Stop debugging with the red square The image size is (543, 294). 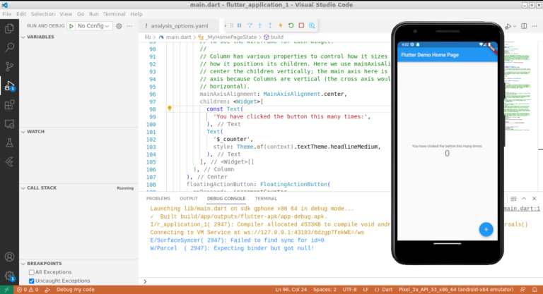pos(301,25)
